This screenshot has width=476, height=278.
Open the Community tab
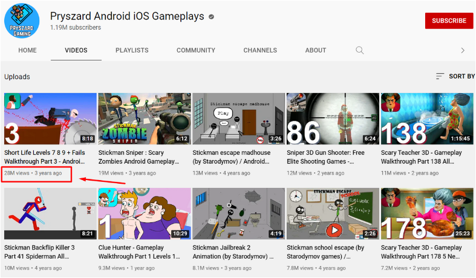pos(196,50)
